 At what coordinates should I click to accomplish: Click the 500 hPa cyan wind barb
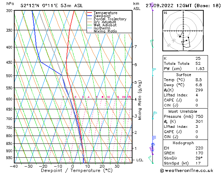pos(154,72)
